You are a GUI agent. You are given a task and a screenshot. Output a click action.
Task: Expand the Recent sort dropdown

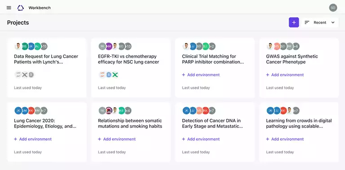pyautogui.click(x=320, y=22)
